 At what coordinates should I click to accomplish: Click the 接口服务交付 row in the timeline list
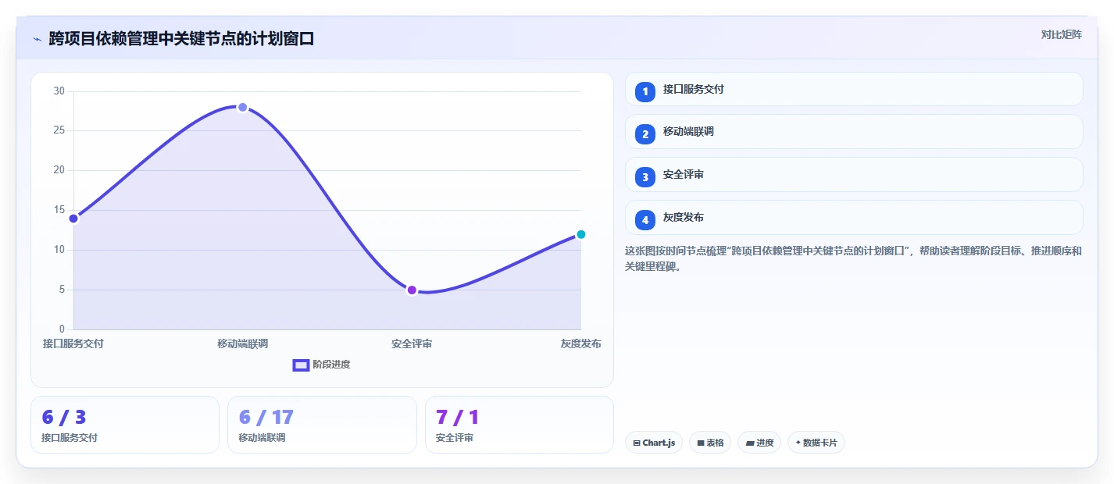click(x=854, y=89)
